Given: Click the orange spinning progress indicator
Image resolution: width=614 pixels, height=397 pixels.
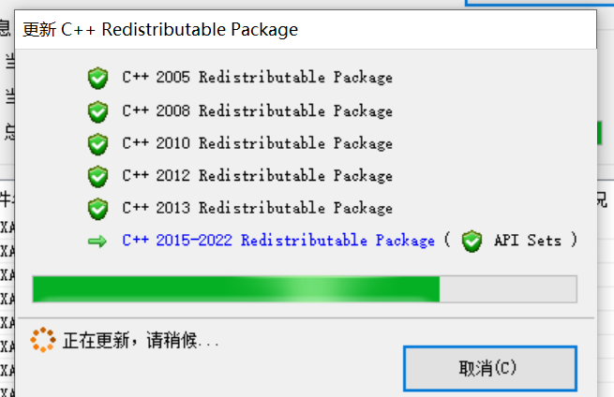Looking at the screenshot, I should click(43, 340).
